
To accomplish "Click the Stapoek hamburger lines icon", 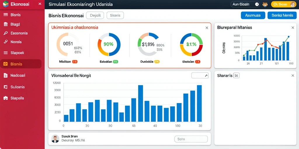I will pos(6,53).
